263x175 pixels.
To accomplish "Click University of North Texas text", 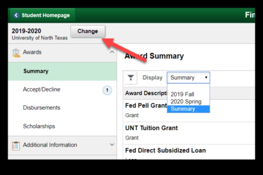I will click(x=40, y=38).
